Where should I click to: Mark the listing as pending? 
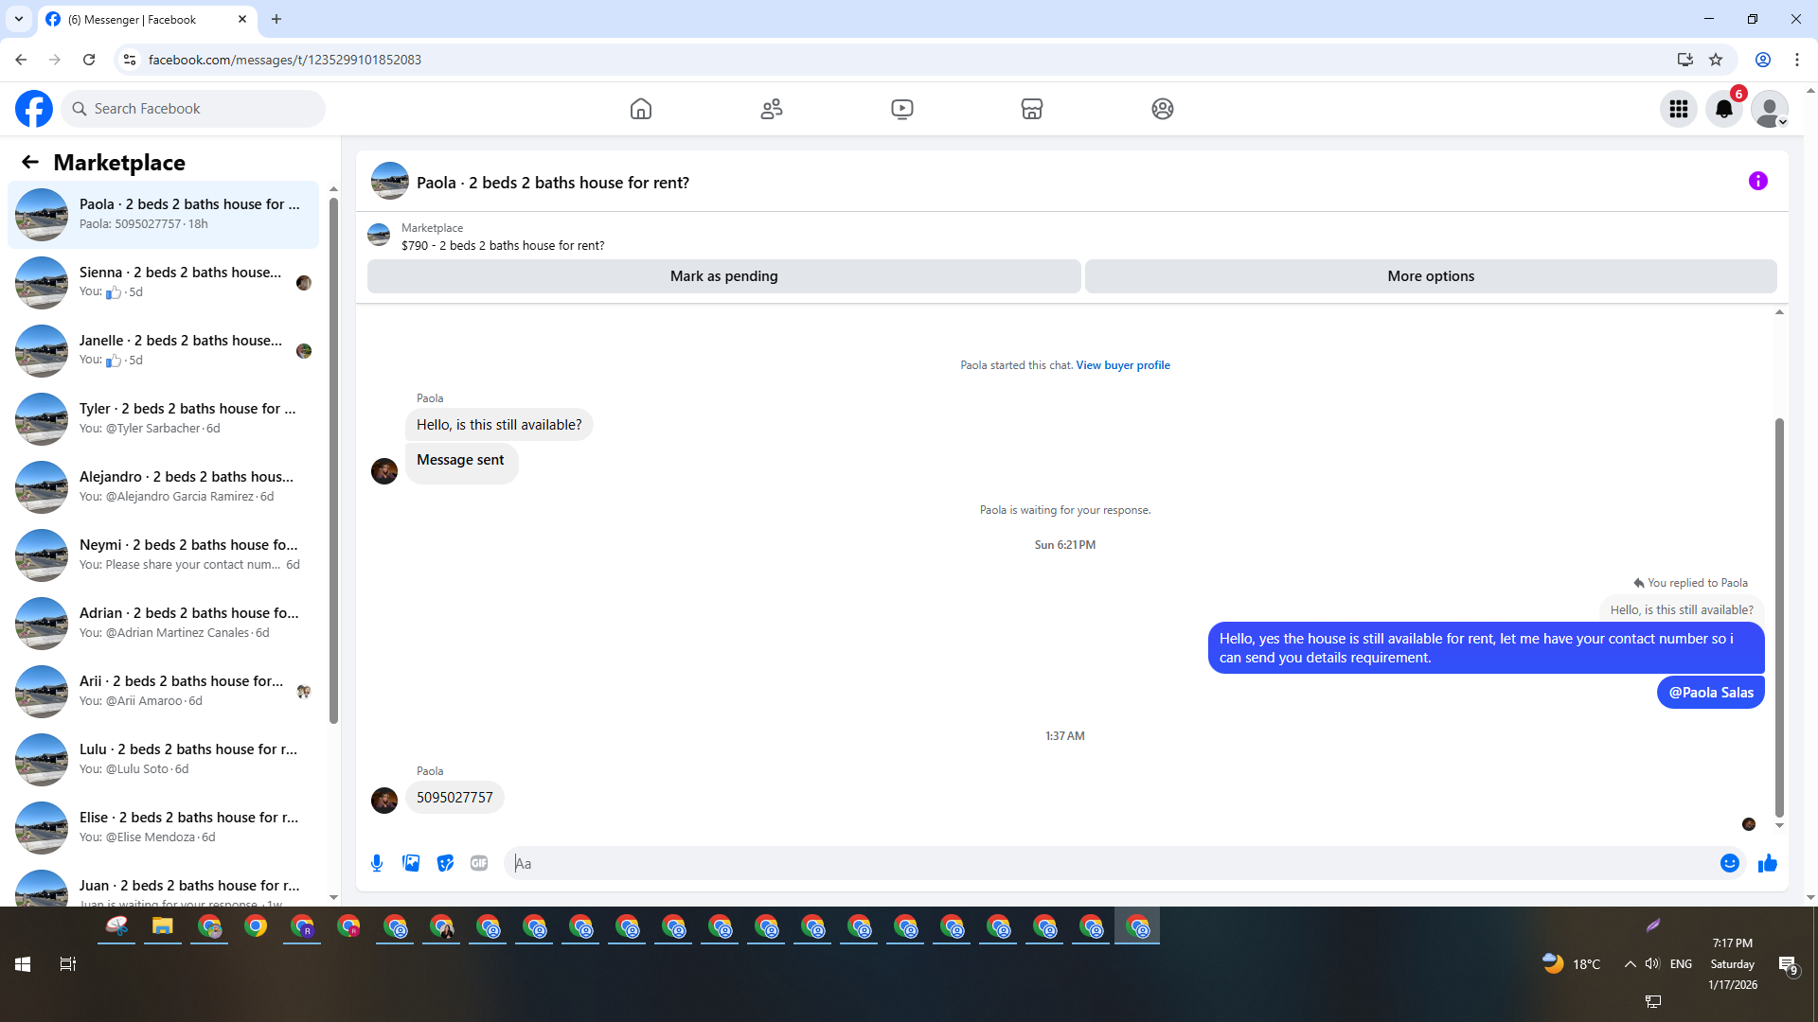click(x=723, y=276)
